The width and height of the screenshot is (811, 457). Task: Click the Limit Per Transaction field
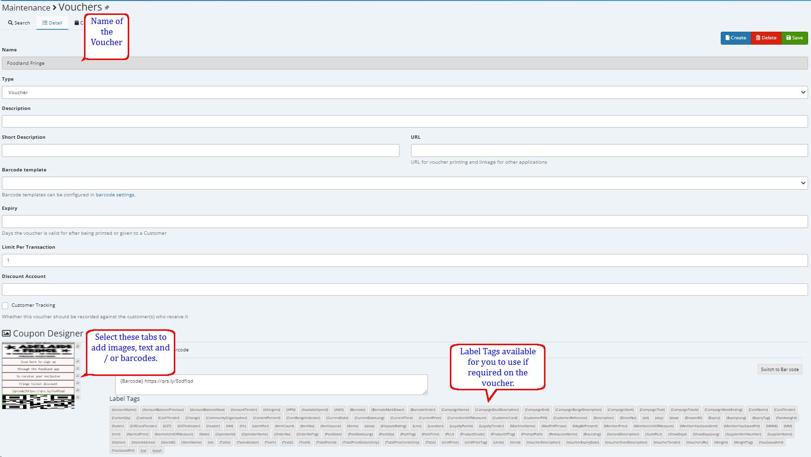[x=405, y=260]
